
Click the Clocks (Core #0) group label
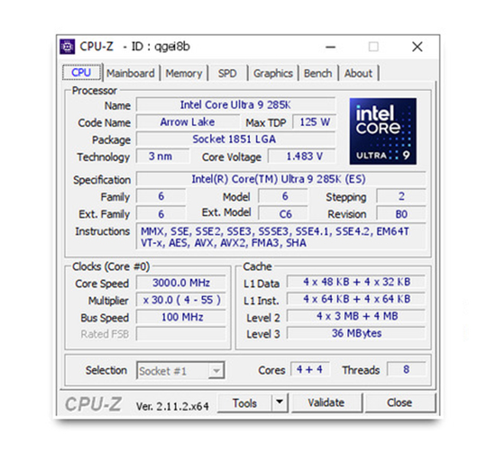point(111,266)
